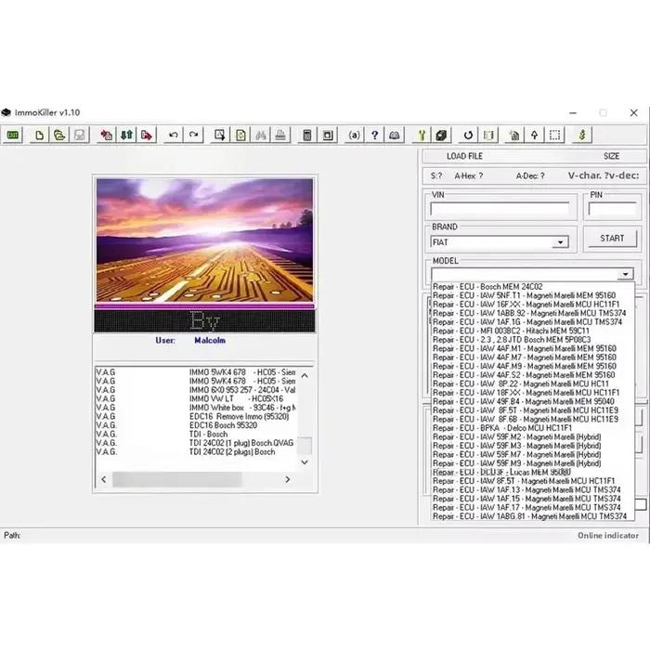
Task: Click the sunset circuit board splash image
Action: [205, 240]
